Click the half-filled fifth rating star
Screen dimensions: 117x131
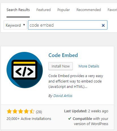click(32, 111)
